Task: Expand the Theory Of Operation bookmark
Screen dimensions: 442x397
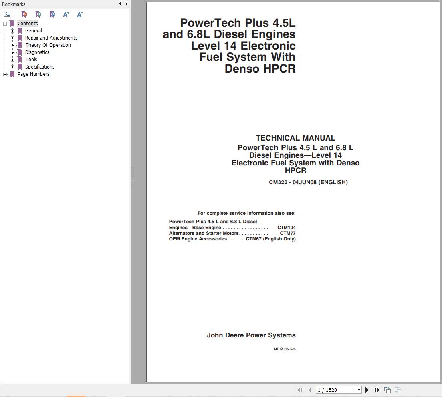Action: tap(12, 45)
